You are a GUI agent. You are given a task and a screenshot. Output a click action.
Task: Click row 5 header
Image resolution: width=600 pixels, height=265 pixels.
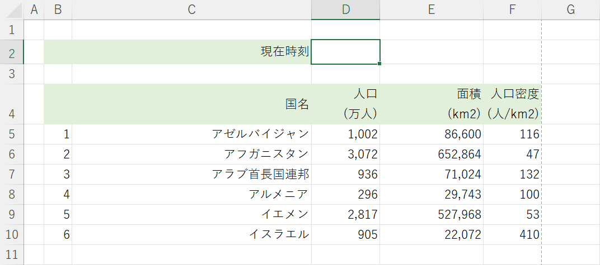coord(12,134)
